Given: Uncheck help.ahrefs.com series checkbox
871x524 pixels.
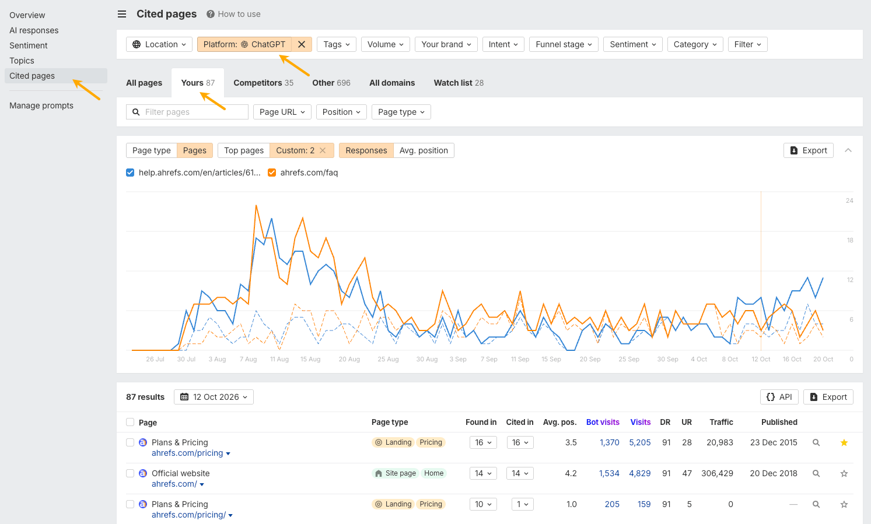Looking at the screenshot, I should 130,173.
